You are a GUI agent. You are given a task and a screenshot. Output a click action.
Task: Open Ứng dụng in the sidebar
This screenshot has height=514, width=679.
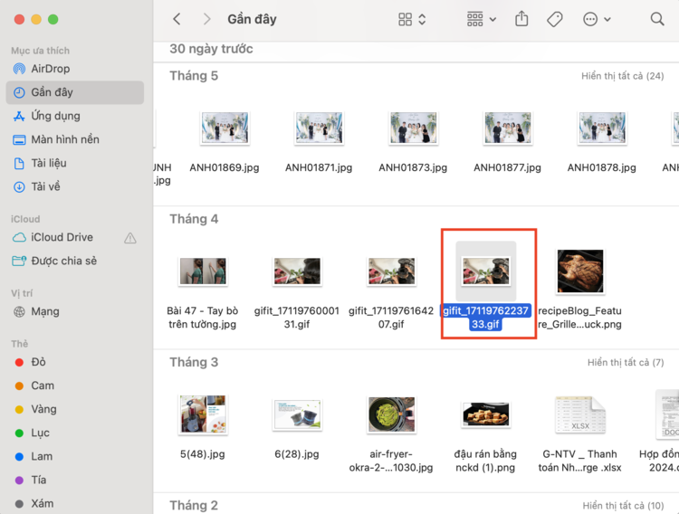(75, 116)
